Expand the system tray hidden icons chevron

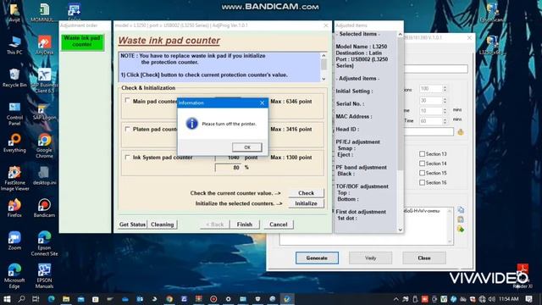coord(396,299)
